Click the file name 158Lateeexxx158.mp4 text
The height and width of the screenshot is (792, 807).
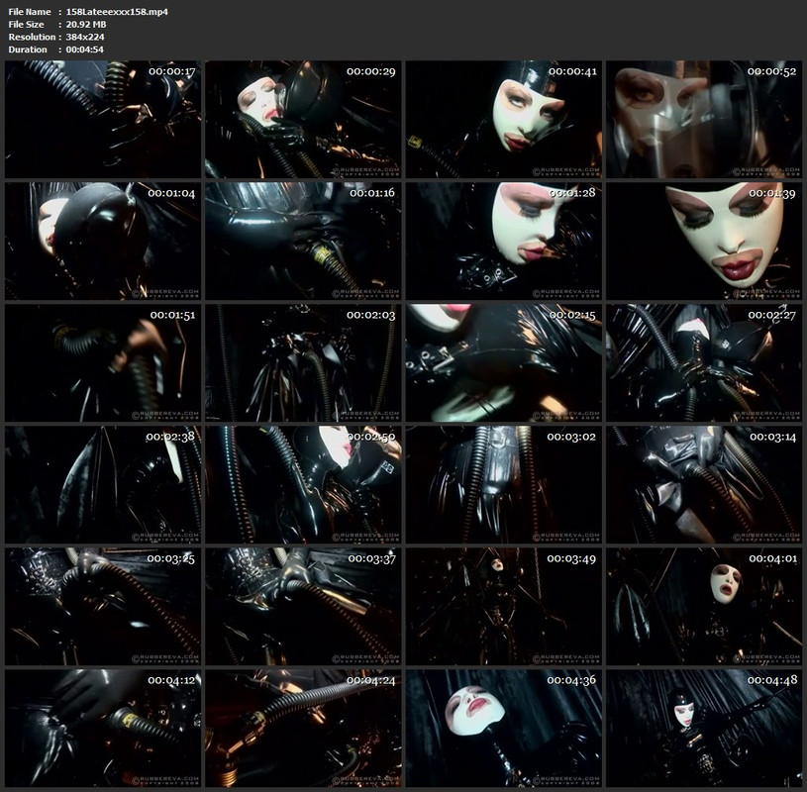coord(117,11)
